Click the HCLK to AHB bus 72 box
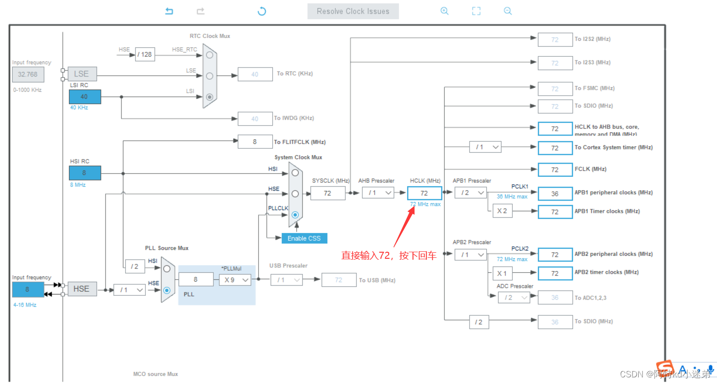The height and width of the screenshot is (383, 717). [555, 128]
